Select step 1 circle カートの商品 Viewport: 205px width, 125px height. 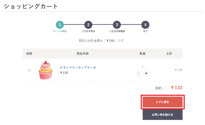pyautogui.click(x=60, y=25)
